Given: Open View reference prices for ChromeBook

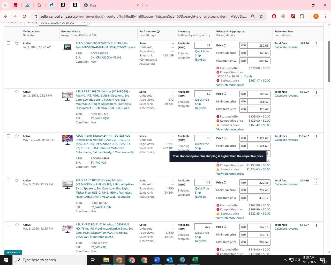Looking at the screenshot, I should pos(230,85).
